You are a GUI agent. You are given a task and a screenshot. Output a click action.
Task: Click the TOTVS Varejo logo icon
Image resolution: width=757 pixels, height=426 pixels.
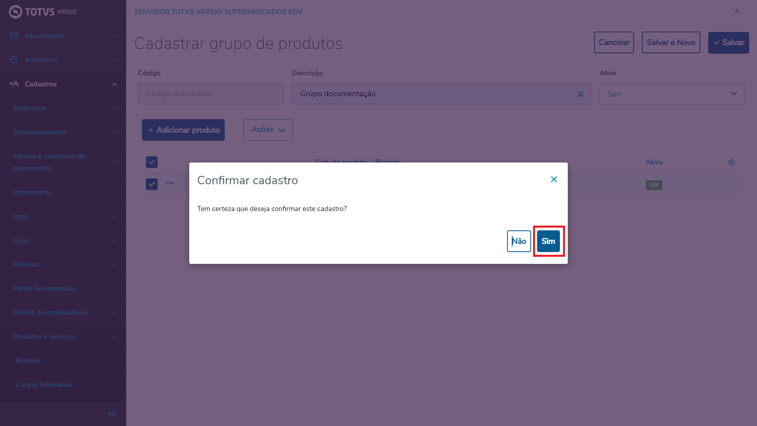click(x=15, y=12)
